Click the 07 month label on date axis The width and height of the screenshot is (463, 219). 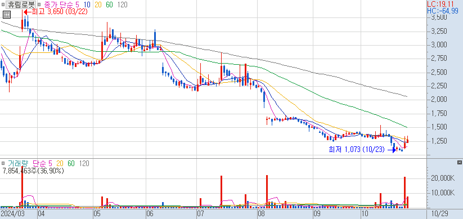click(201, 213)
